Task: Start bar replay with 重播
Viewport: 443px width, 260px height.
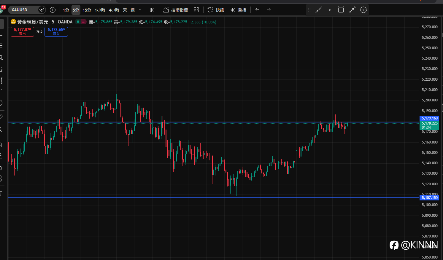Action: click(239, 10)
